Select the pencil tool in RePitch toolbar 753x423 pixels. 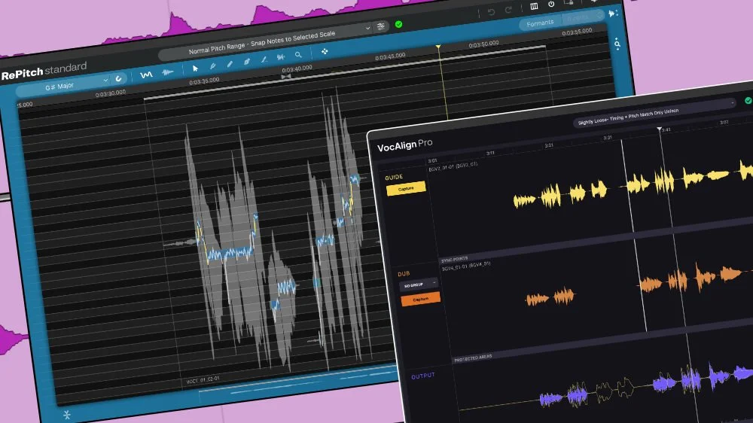(x=230, y=64)
